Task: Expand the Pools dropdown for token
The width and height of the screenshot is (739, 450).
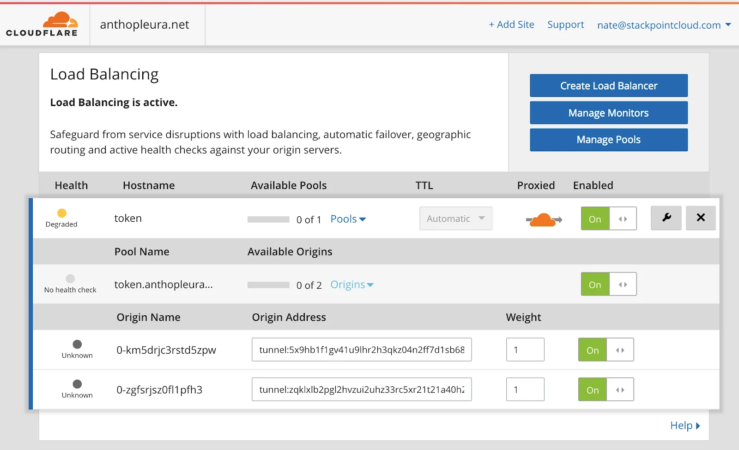Action: click(x=348, y=219)
